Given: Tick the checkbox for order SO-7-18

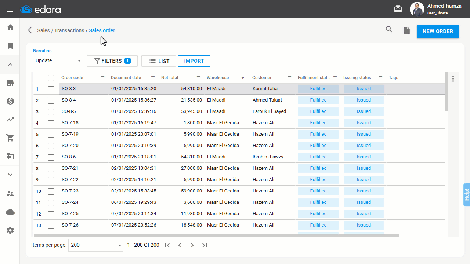Looking at the screenshot, I should [51, 123].
